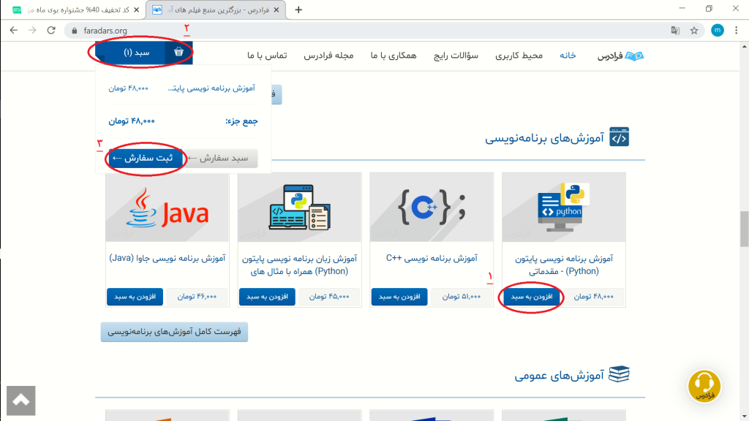749x421 pixels.
Task: Close the 40% discount code tab
Action: tap(137, 10)
